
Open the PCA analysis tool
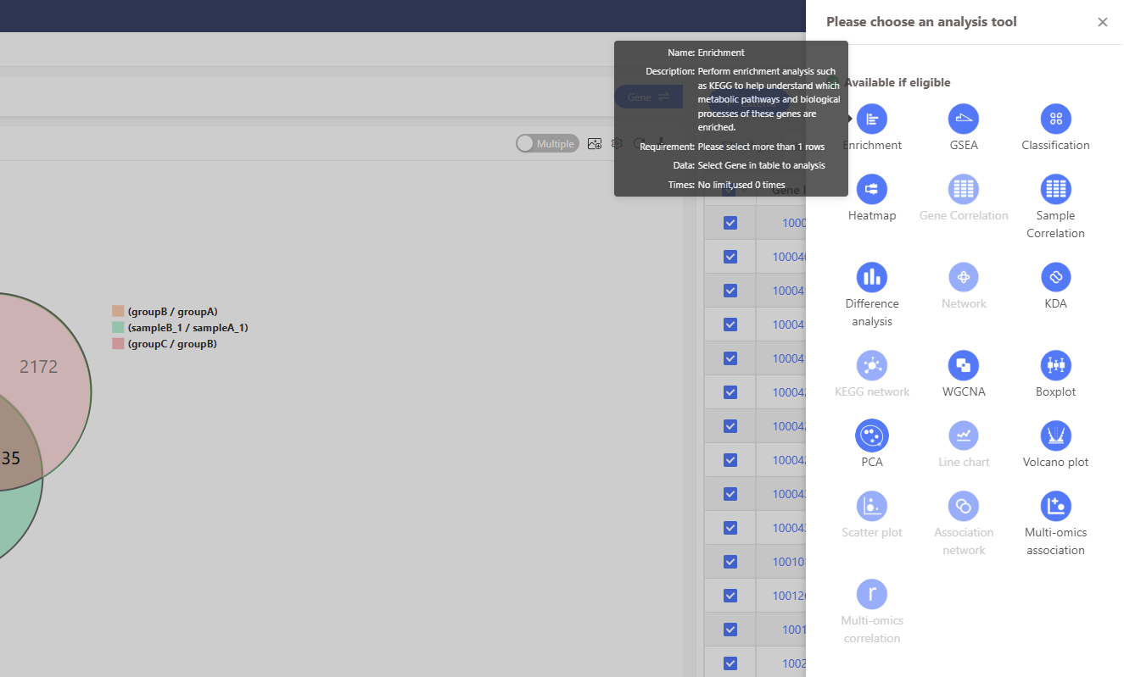871,436
